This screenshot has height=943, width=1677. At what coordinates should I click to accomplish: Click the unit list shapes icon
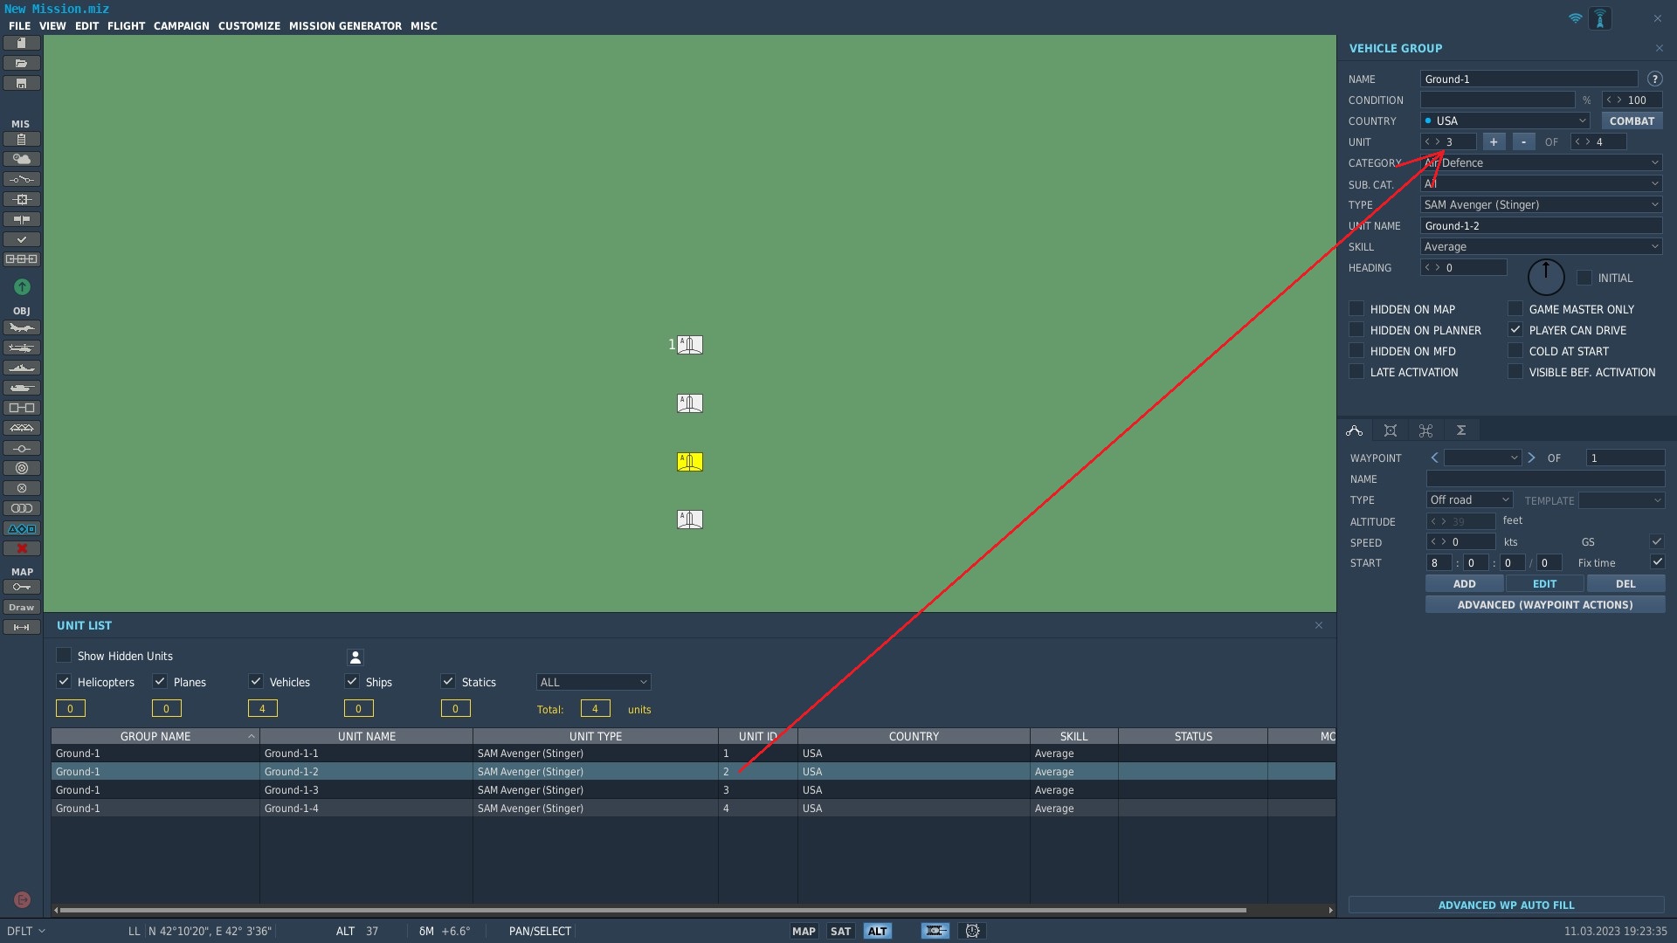pos(21,528)
